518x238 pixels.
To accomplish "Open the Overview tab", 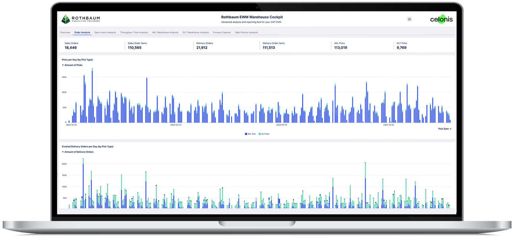I will (65, 32).
